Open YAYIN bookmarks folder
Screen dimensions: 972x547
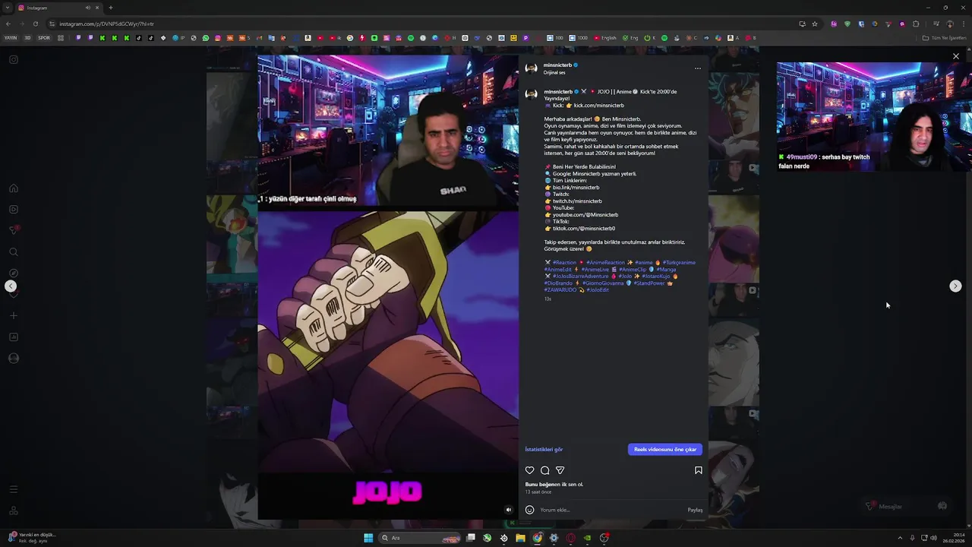(11, 38)
